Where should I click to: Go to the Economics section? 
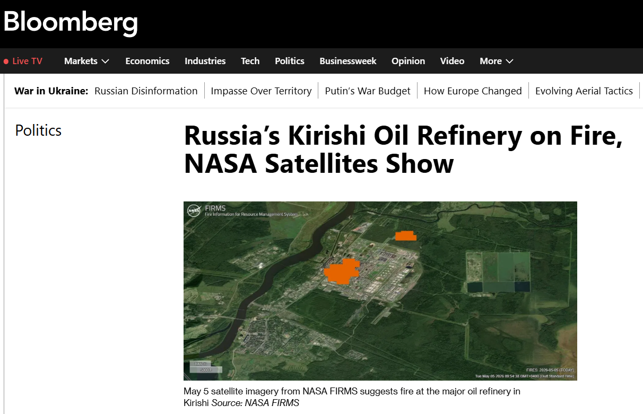pos(147,61)
